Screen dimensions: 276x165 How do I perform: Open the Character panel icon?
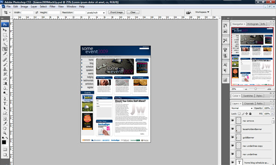[x=225, y=65]
